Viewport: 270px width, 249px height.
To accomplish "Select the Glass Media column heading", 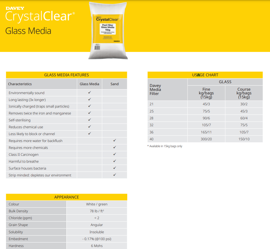I will point(89,84).
